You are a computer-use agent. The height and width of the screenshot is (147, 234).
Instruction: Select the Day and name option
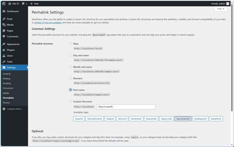[x=71, y=55]
